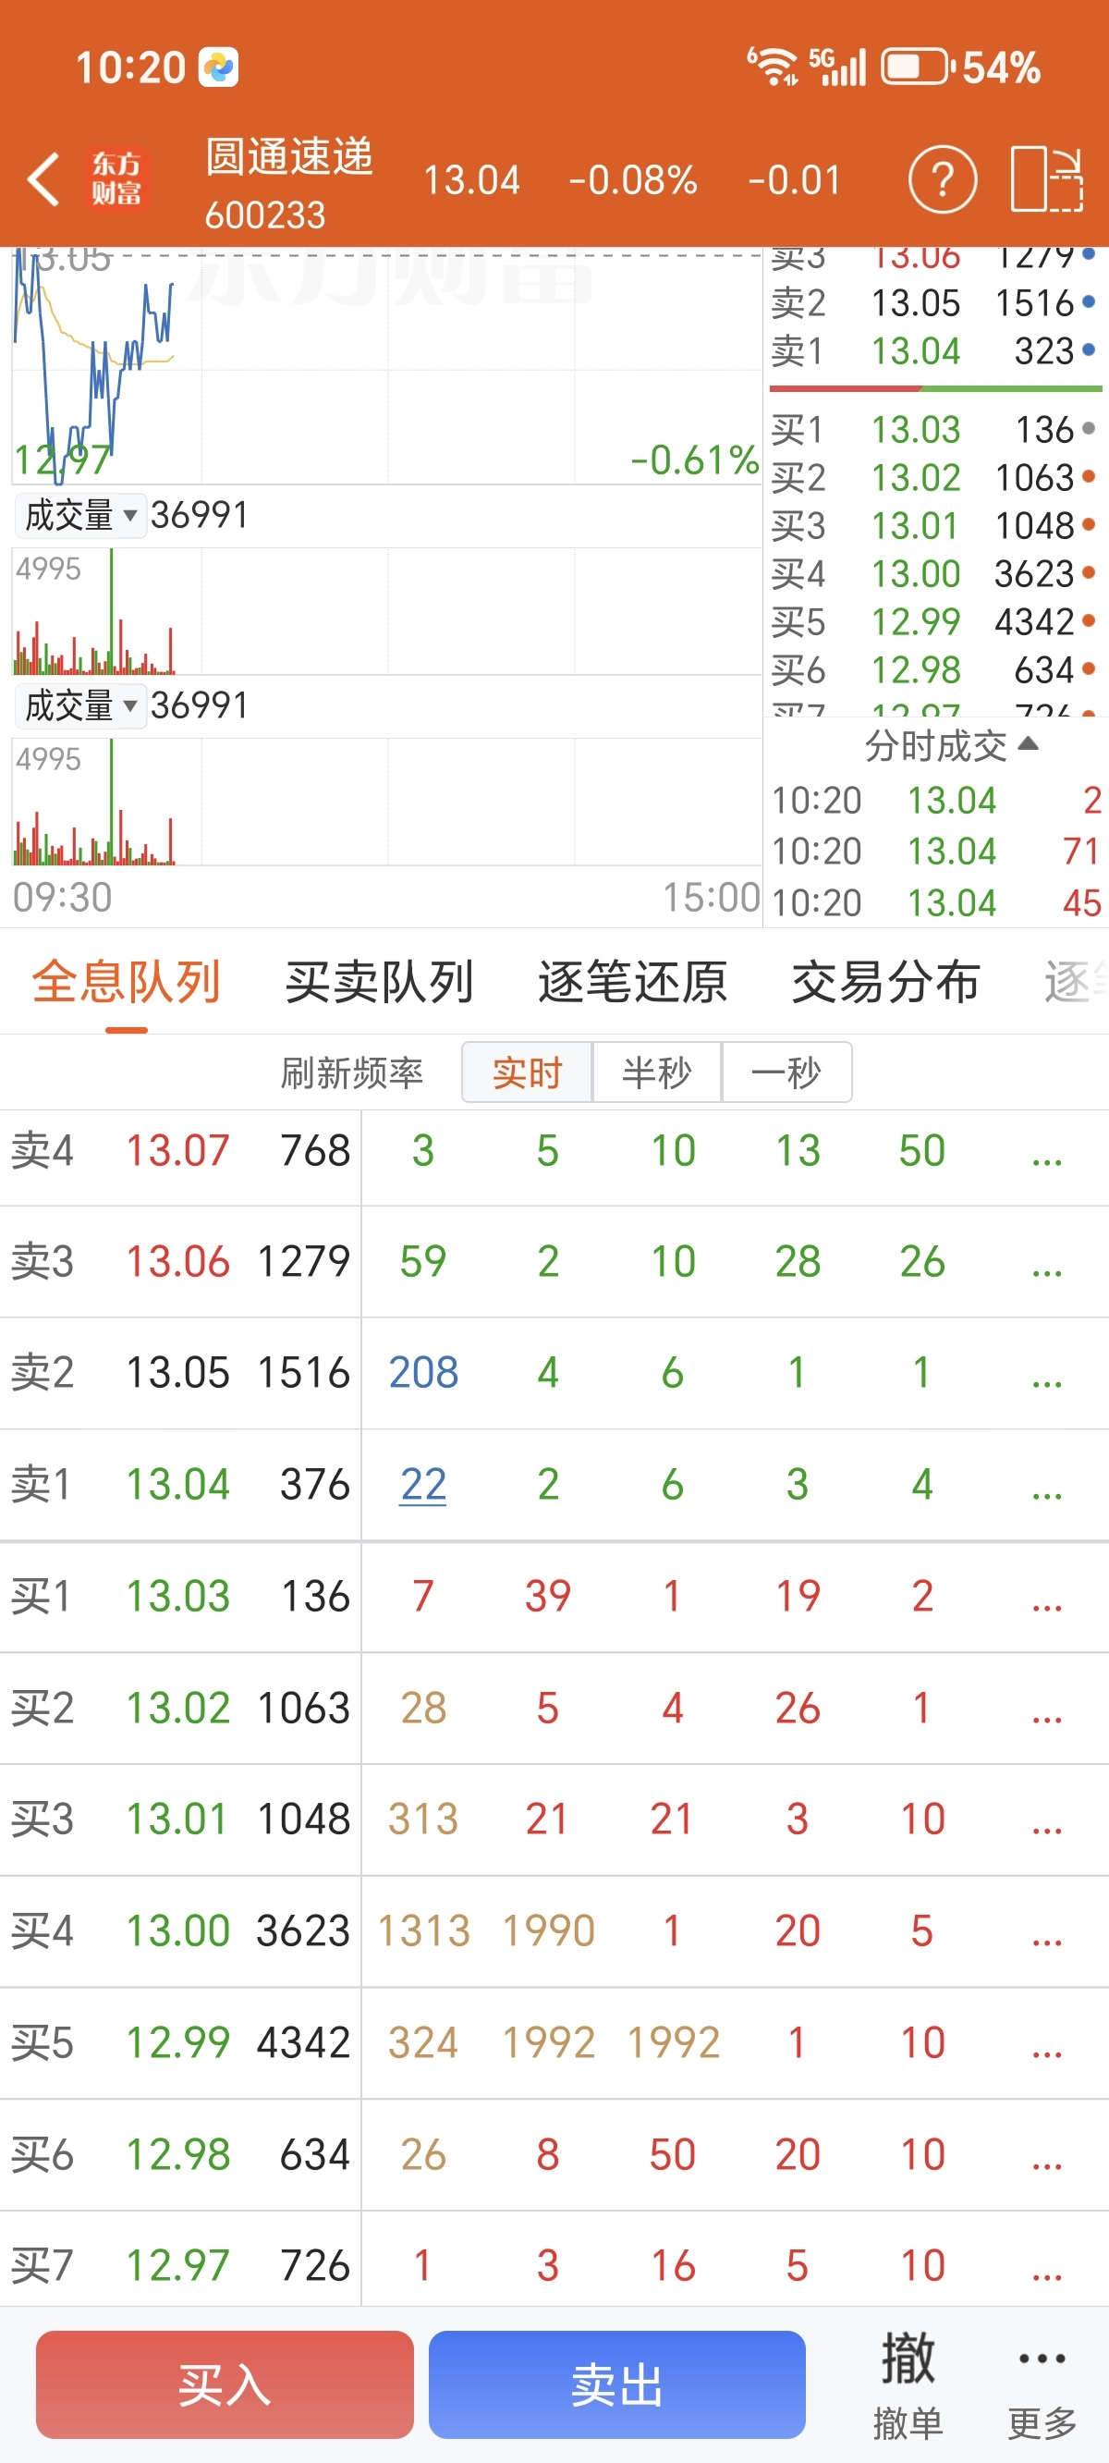Tap trade row 10:20 13.04 volume 71
Image resolution: width=1109 pixels, height=2463 pixels.
[937, 851]
